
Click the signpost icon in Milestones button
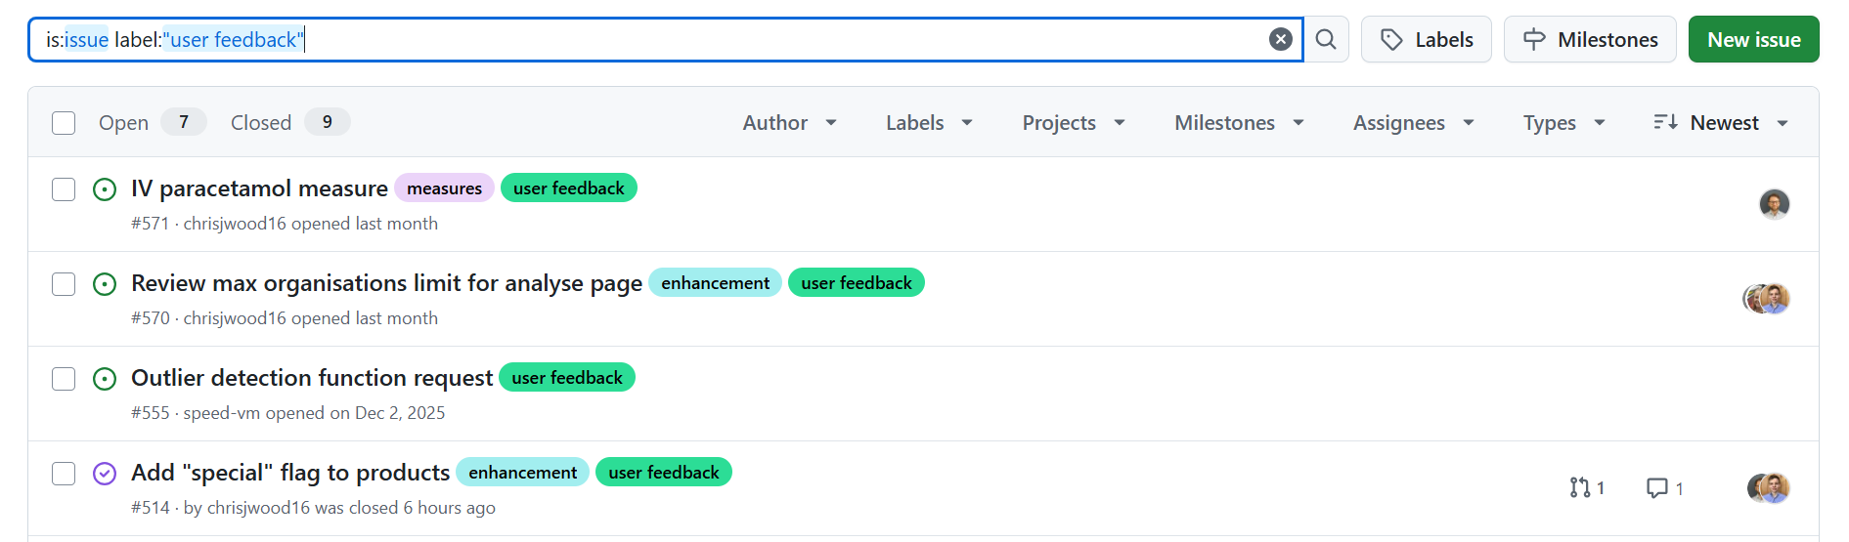click(1534, 40)
